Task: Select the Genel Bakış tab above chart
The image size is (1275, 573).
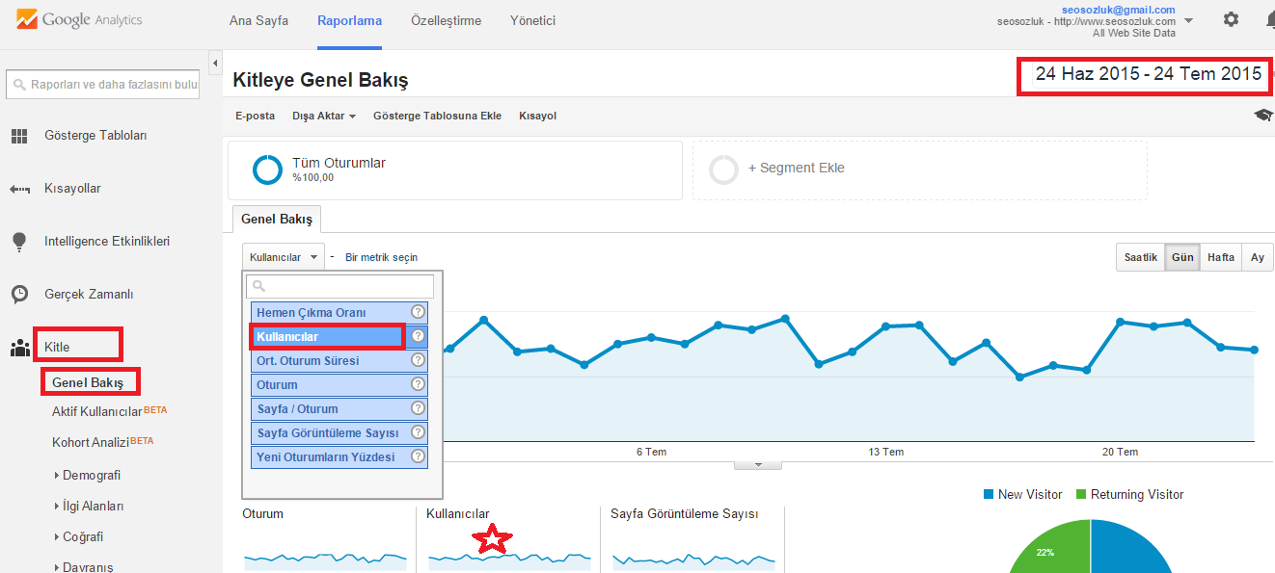Action: 277,219
